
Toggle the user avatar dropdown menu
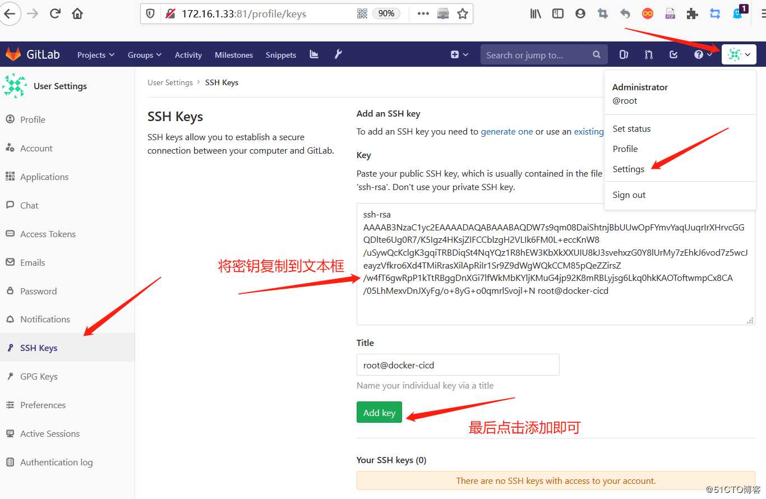739,54
